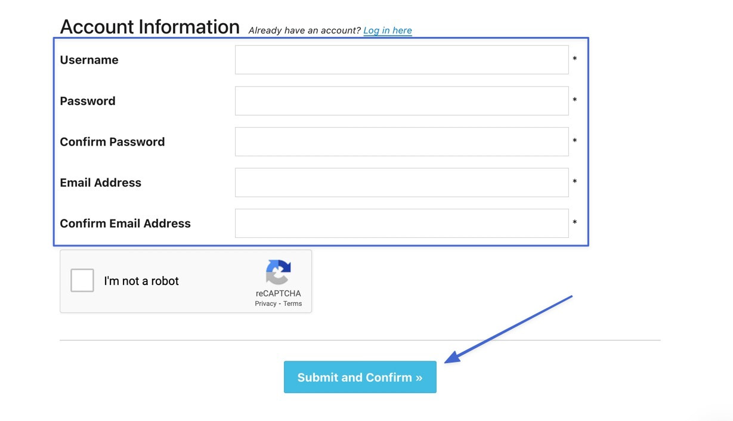Open the reCAPTCHA Terms link

pos(292,304)
